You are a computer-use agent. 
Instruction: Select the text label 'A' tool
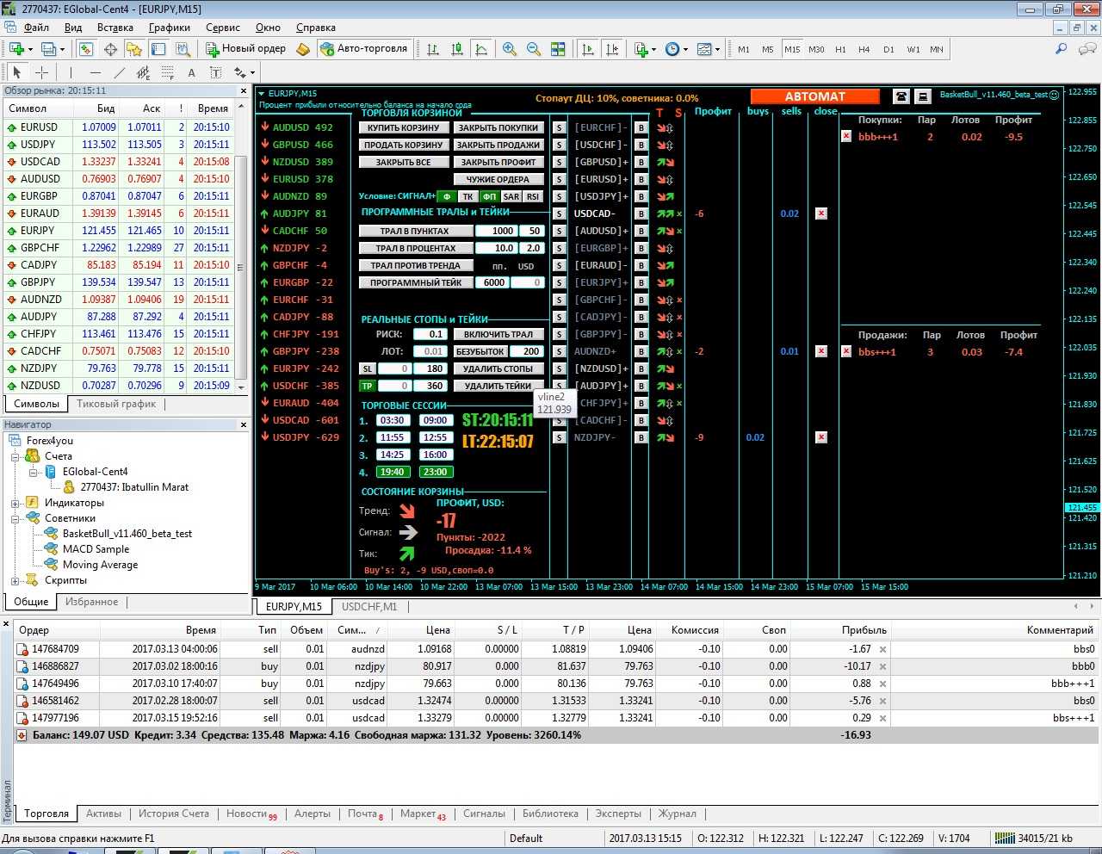(x=191, y=73)
